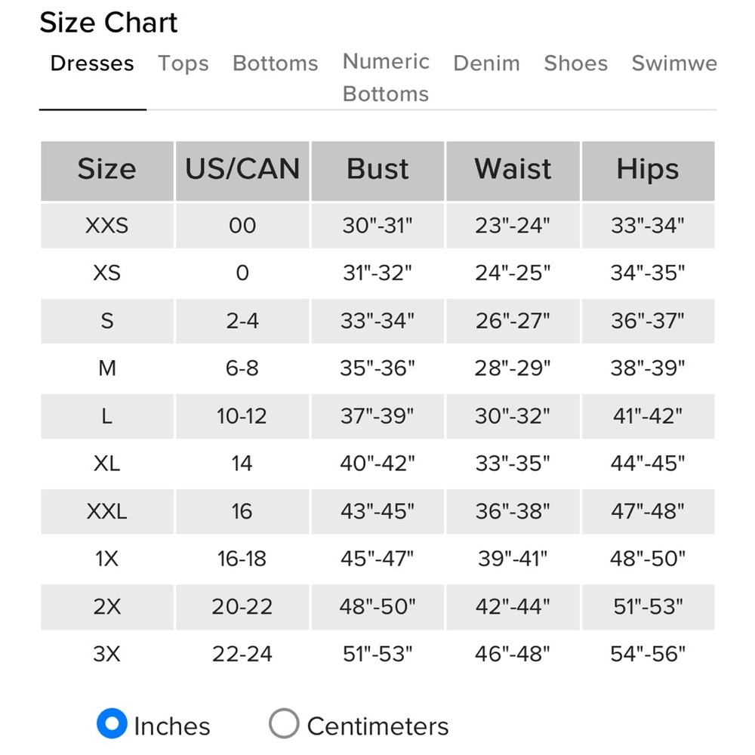755x755 pixels.
Task: Show the Shoes size chart tab
Action: pyautogui.click(x=576, y=63)
